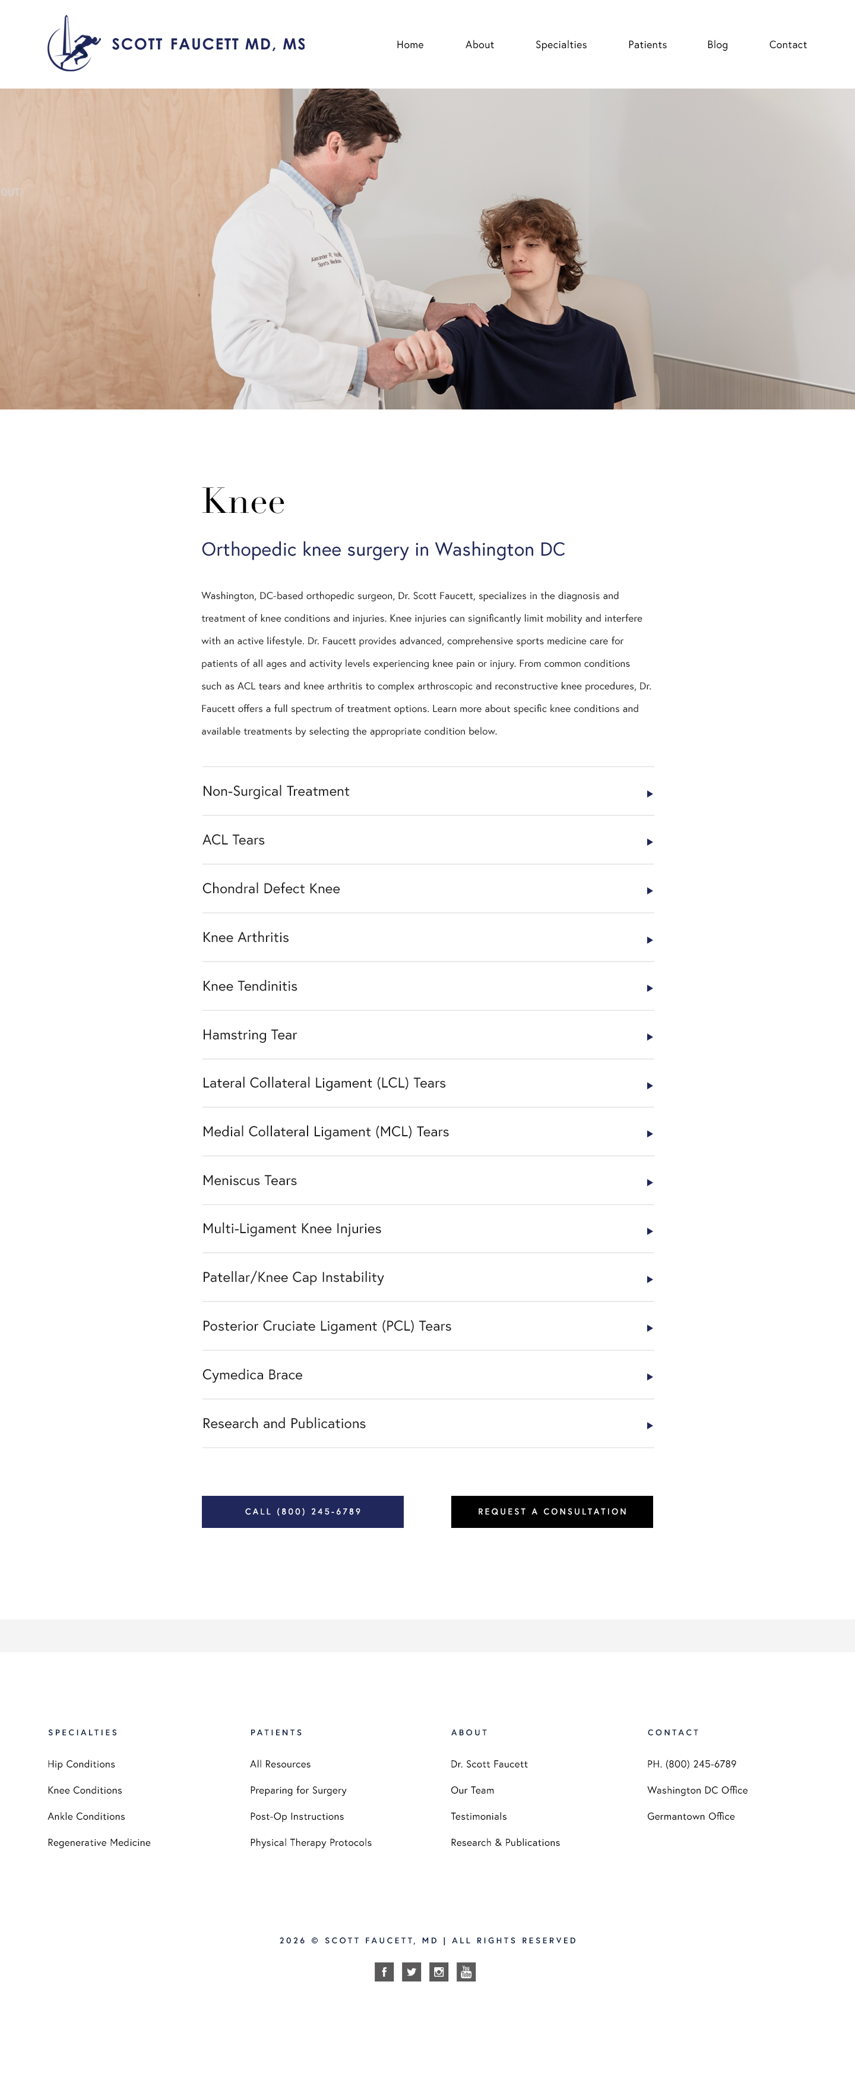Image resolution: width=855 pixels, height=2083 pixels.
Task: Click the Call (800) 245-6789 button
Action: [303, 1511]
